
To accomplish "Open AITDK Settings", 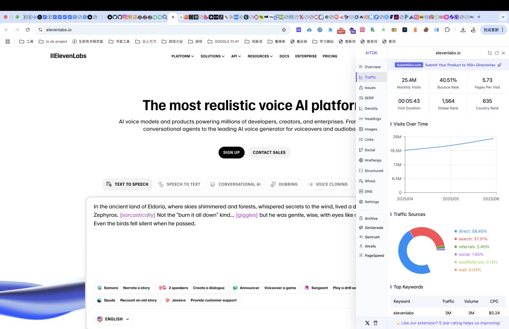I will [371, 202].
